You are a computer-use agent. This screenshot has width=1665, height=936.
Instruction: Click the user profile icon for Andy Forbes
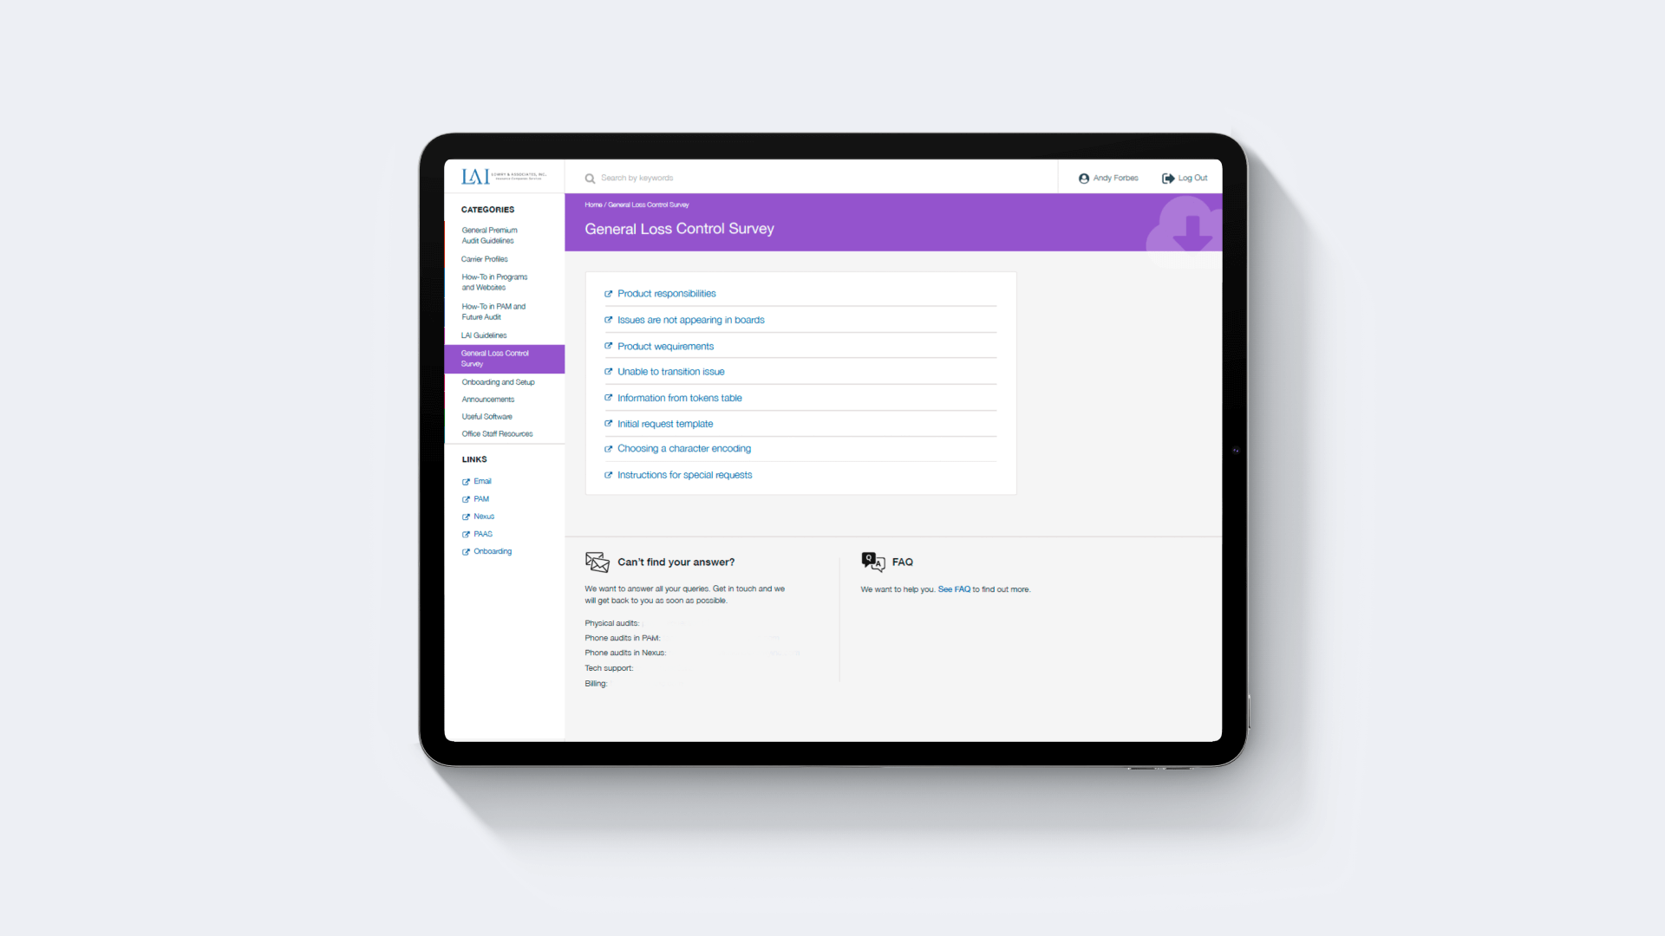pyautogui.click(x=1081, y=177)
